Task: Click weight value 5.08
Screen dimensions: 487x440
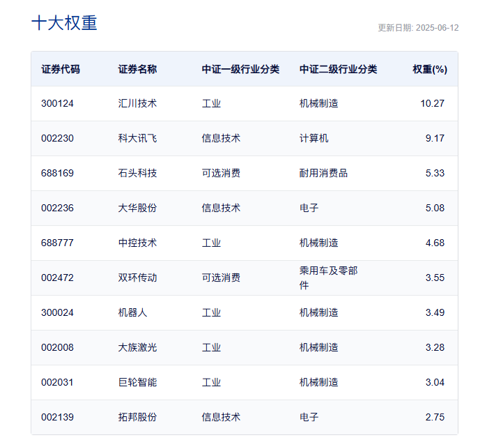Action: [435, 208]
